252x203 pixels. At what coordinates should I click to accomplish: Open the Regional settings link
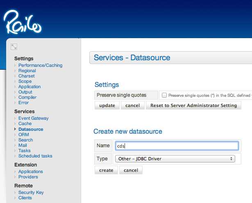(27, 71)
